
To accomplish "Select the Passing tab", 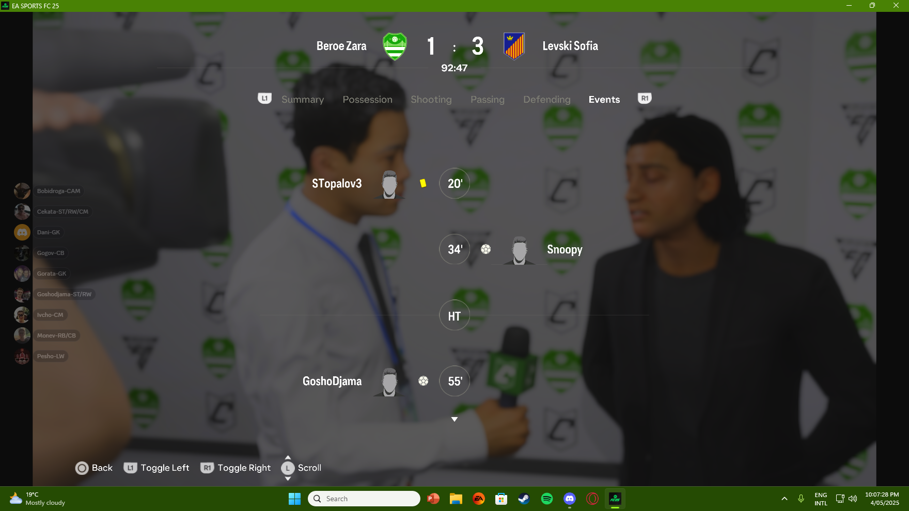I will [x=488, y=100].
